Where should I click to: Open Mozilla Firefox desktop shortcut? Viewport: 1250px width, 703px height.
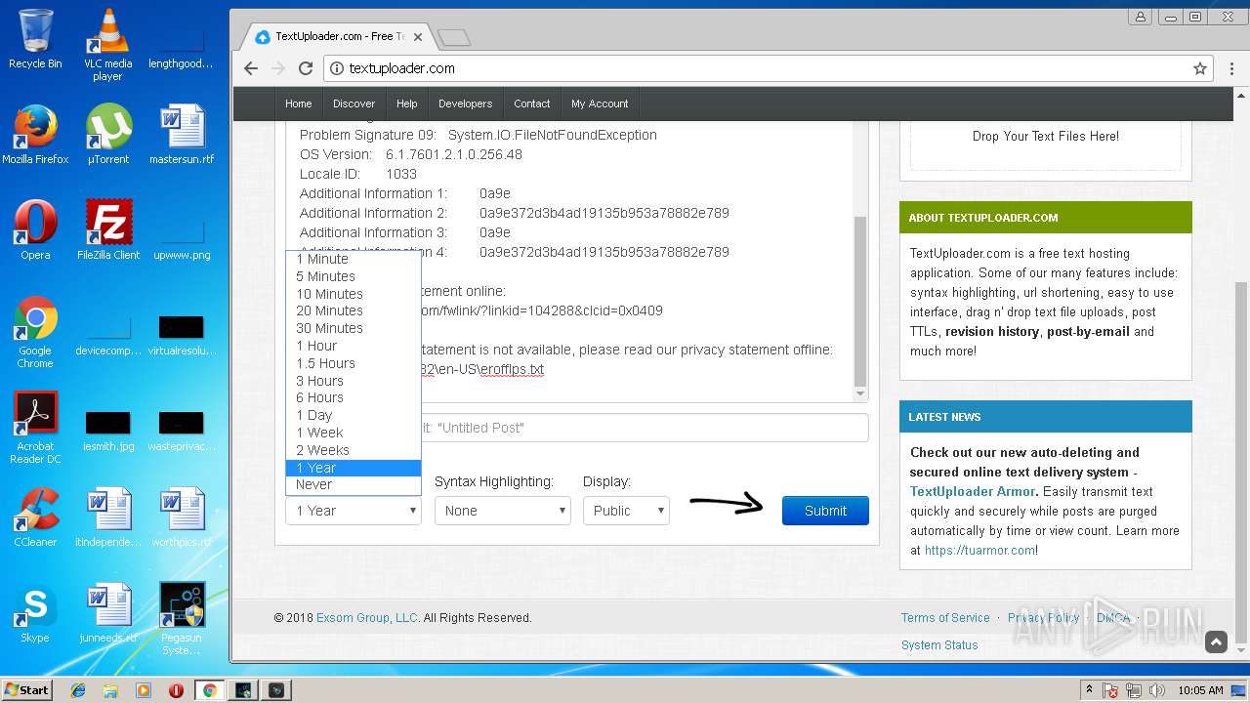click(x=35, y=135)
